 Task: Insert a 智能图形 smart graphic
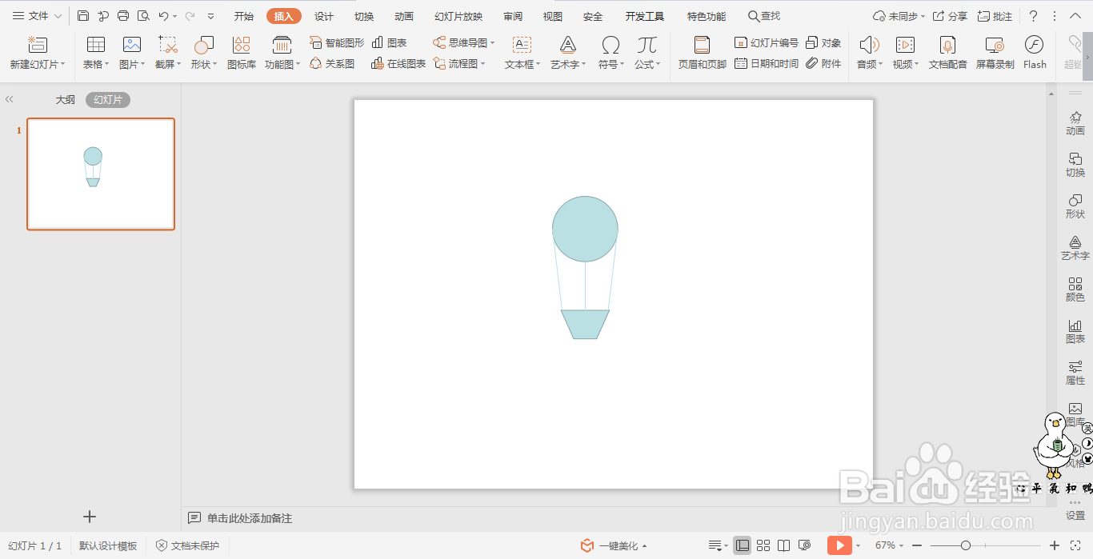[x=337, y=42]
